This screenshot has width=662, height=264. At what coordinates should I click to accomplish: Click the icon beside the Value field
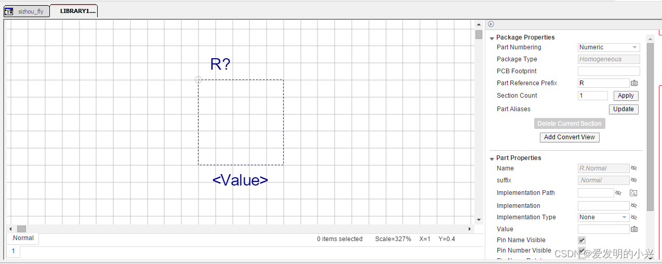tap(634, 229)
